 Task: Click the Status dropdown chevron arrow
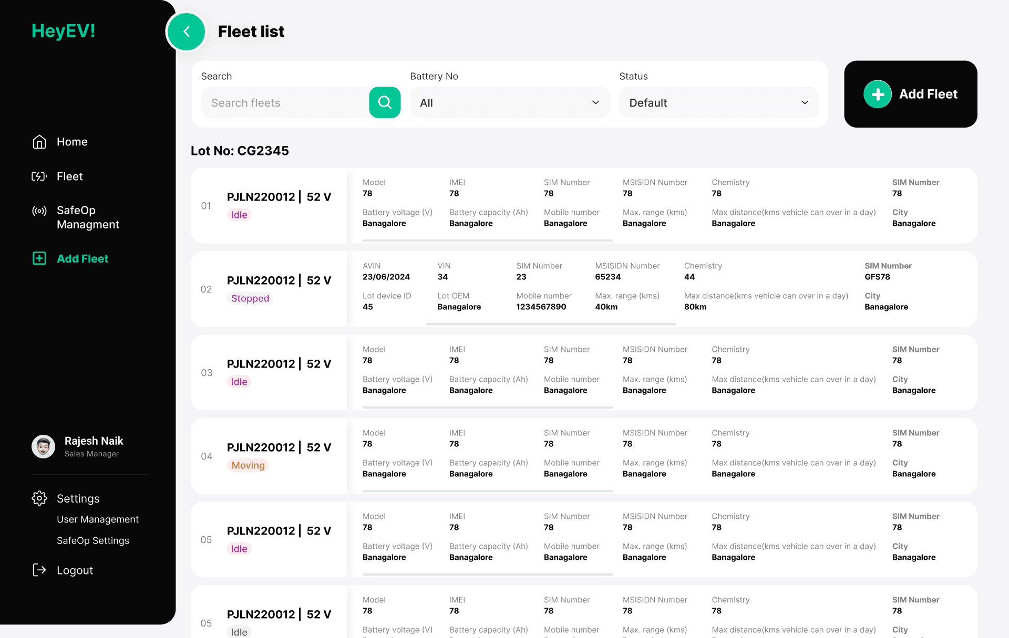(805, 103)
